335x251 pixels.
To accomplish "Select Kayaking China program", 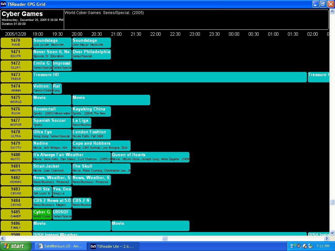I will coord(92,111).
